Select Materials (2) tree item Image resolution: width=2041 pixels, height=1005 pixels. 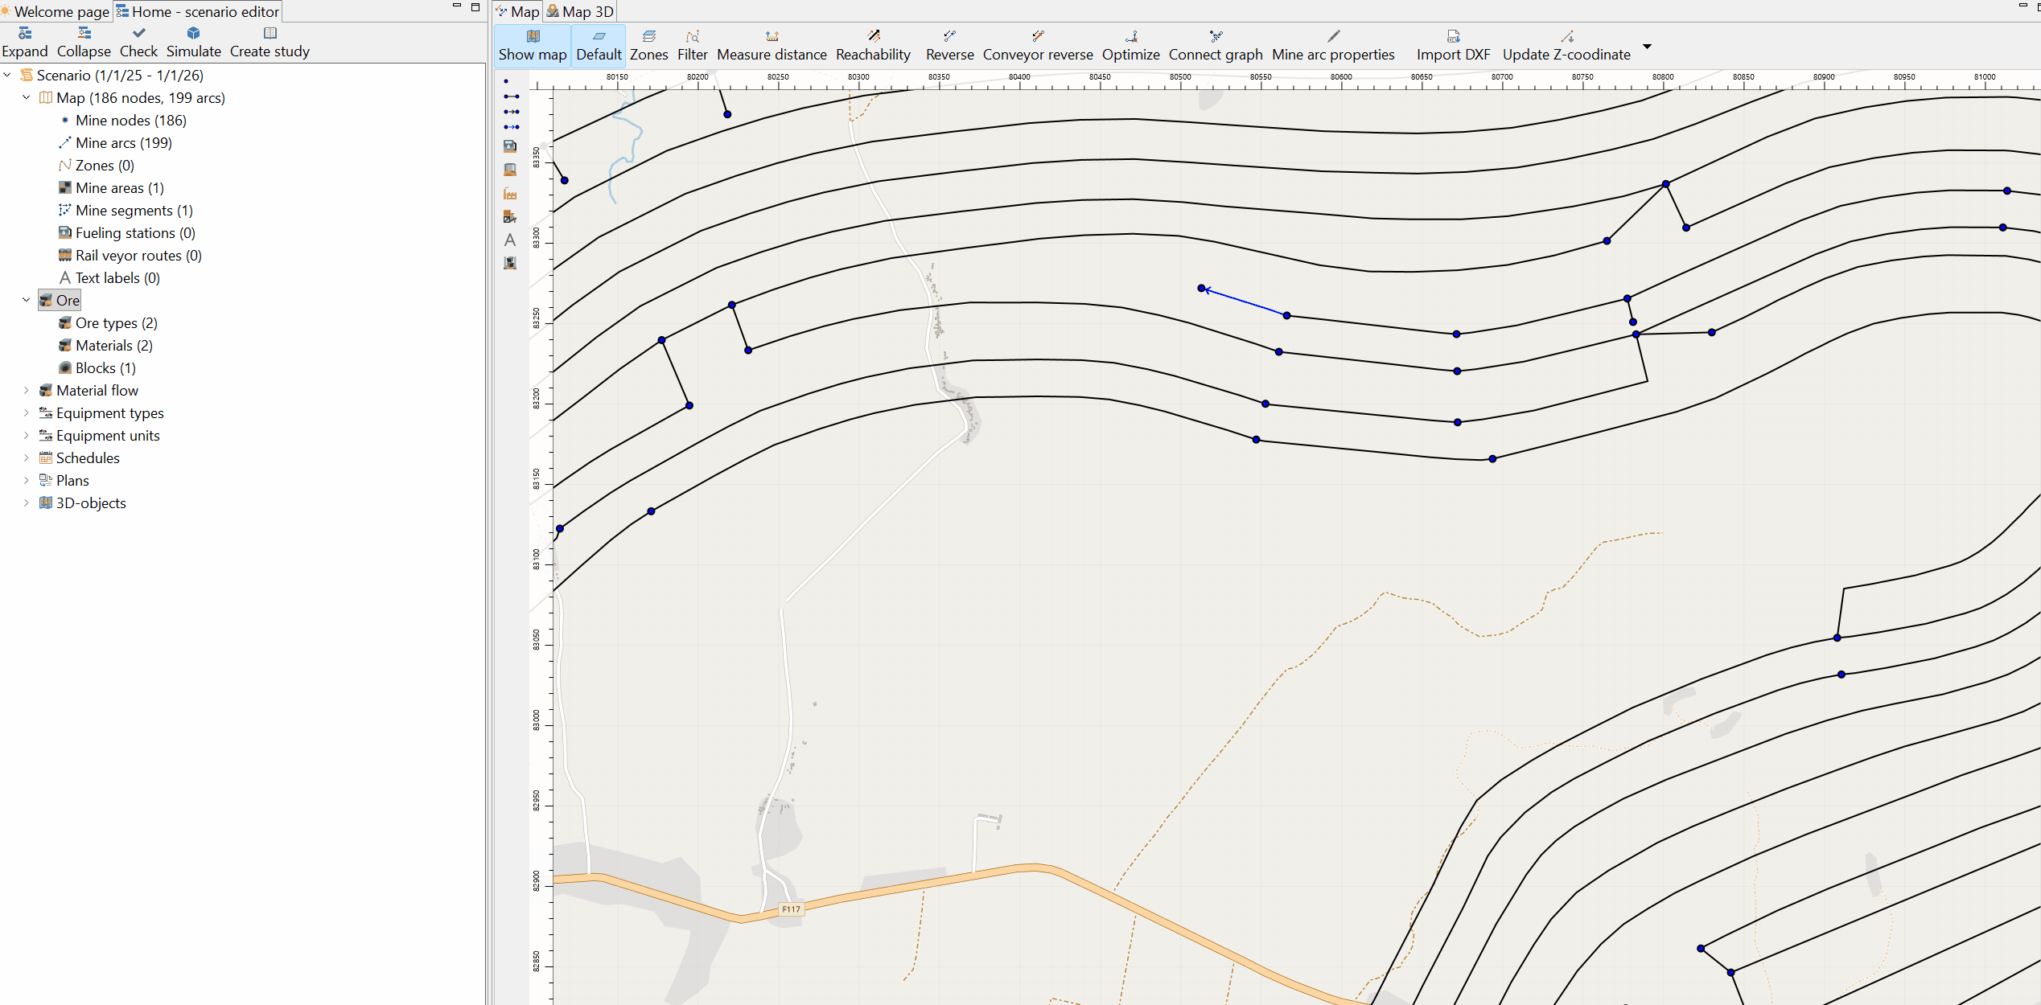[x=114, y=345]
